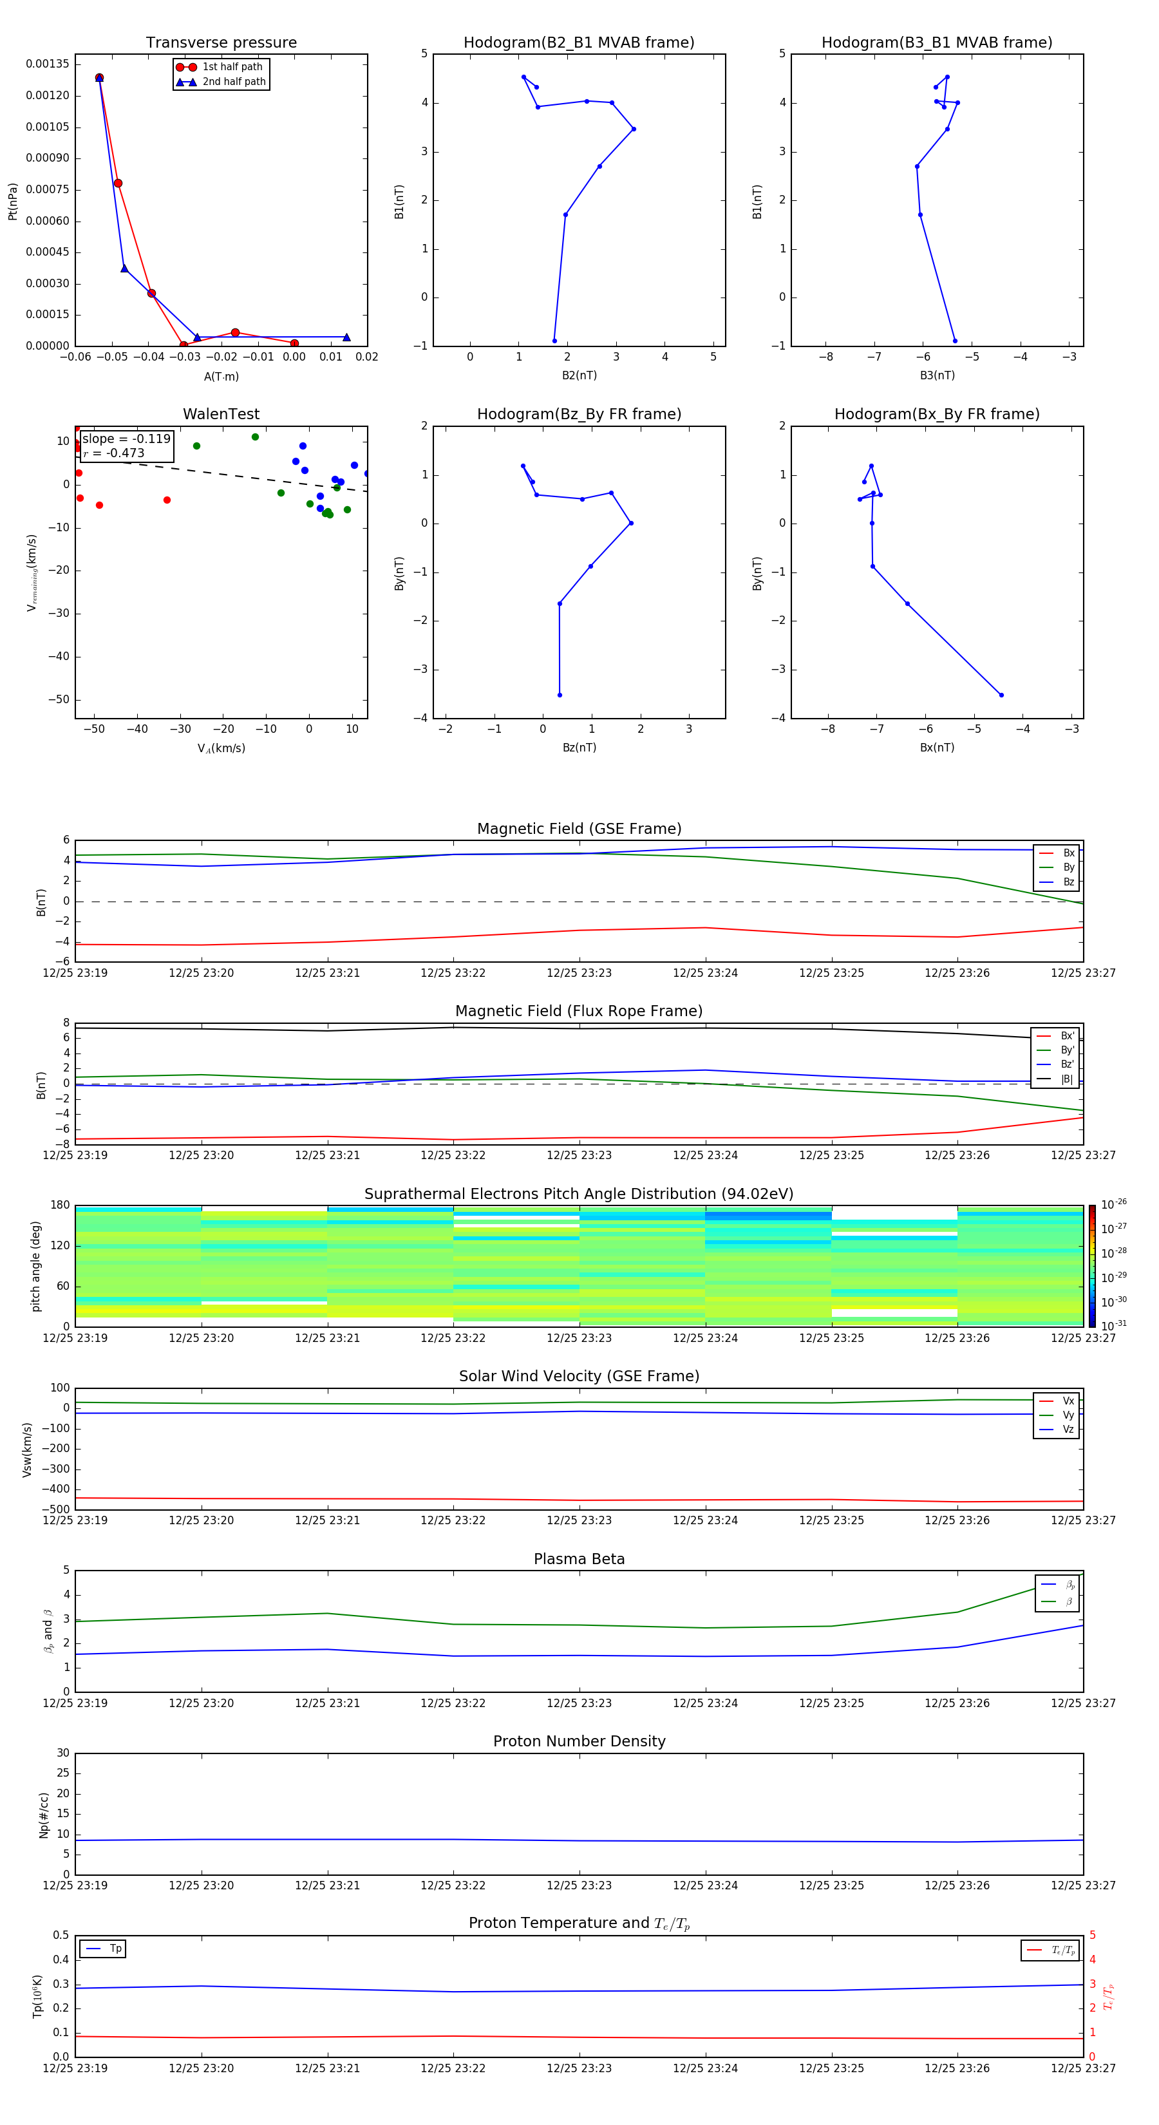Screen dimensions: 1159x2125
Task: Click the β legend entry in Plasma Beta
Action: point(1057,1601)
